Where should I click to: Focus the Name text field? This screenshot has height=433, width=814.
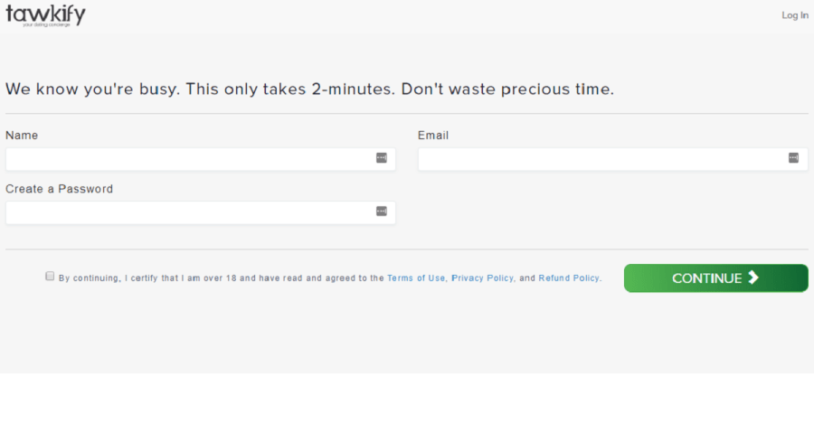coord(190,159)
